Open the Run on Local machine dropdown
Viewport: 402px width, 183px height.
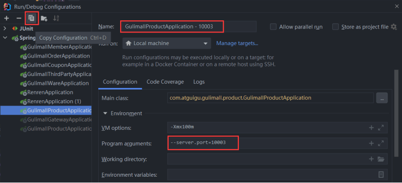pos(167,43)
